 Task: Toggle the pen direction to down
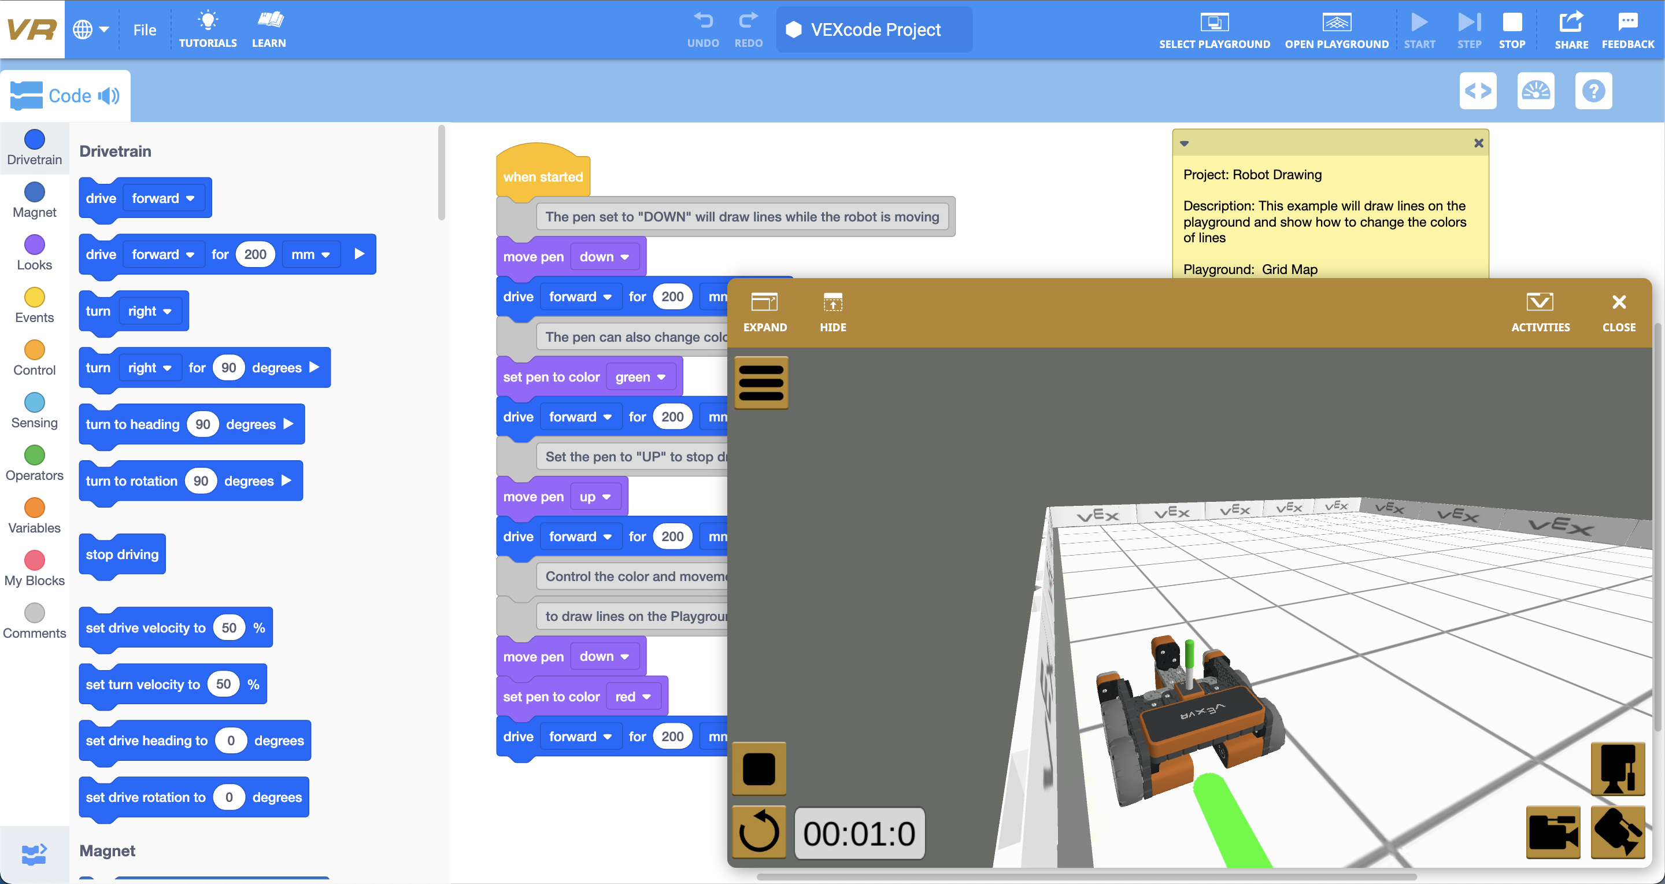tap(602, 257)
